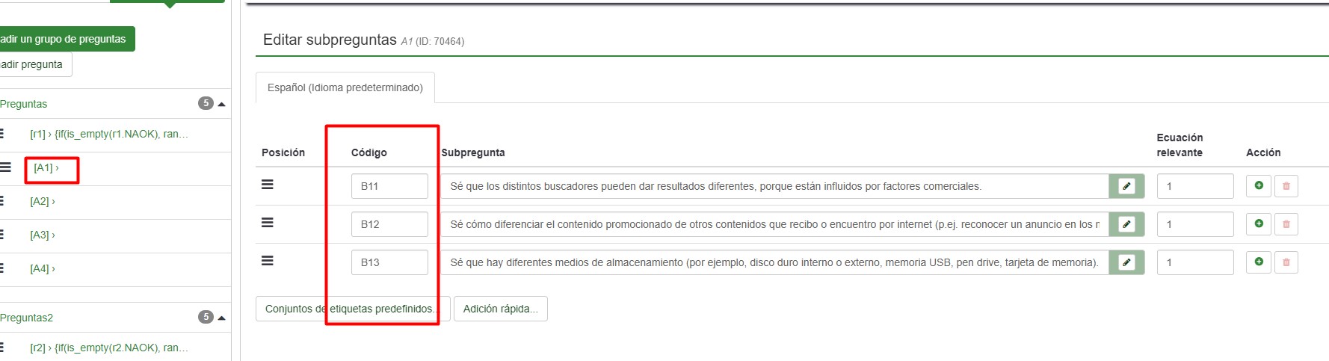Click the add question group button
1329x361 pixels.
click(66, 39)
